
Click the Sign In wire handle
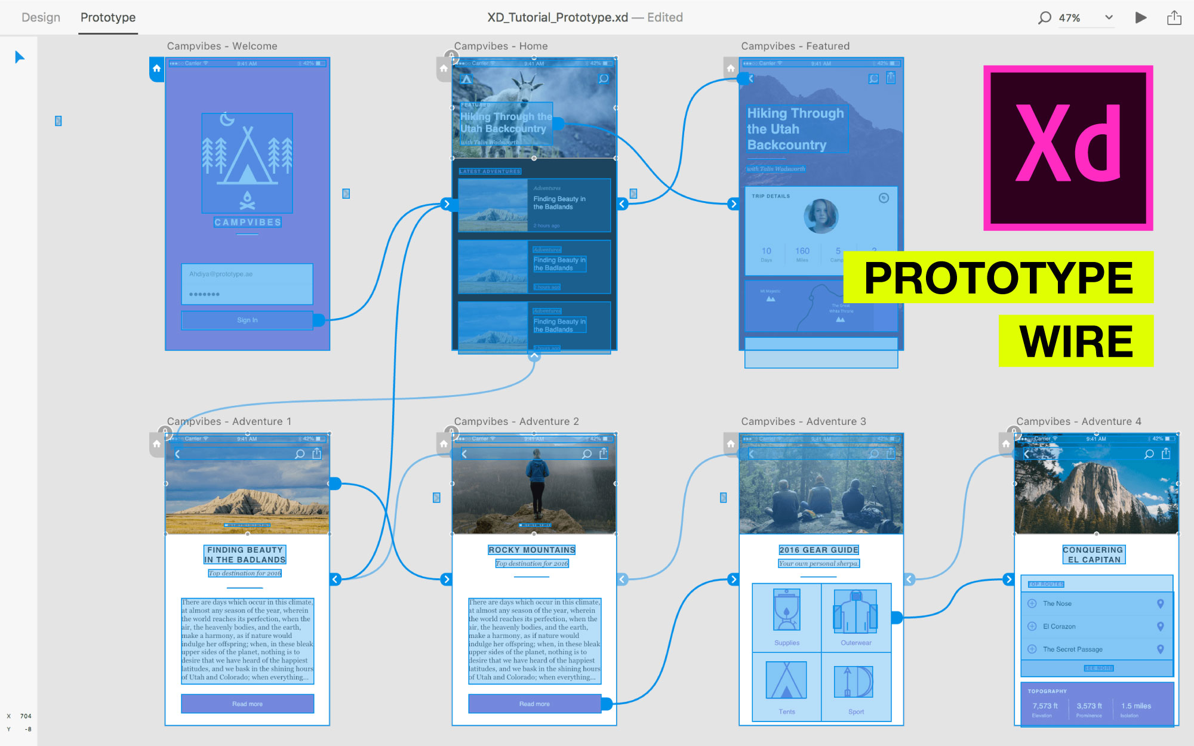[x=319, y=320]
